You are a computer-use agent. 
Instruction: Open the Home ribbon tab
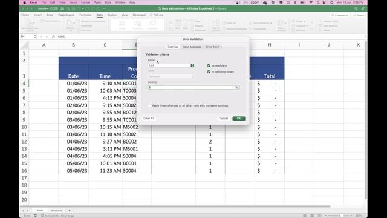click(25, 15)
